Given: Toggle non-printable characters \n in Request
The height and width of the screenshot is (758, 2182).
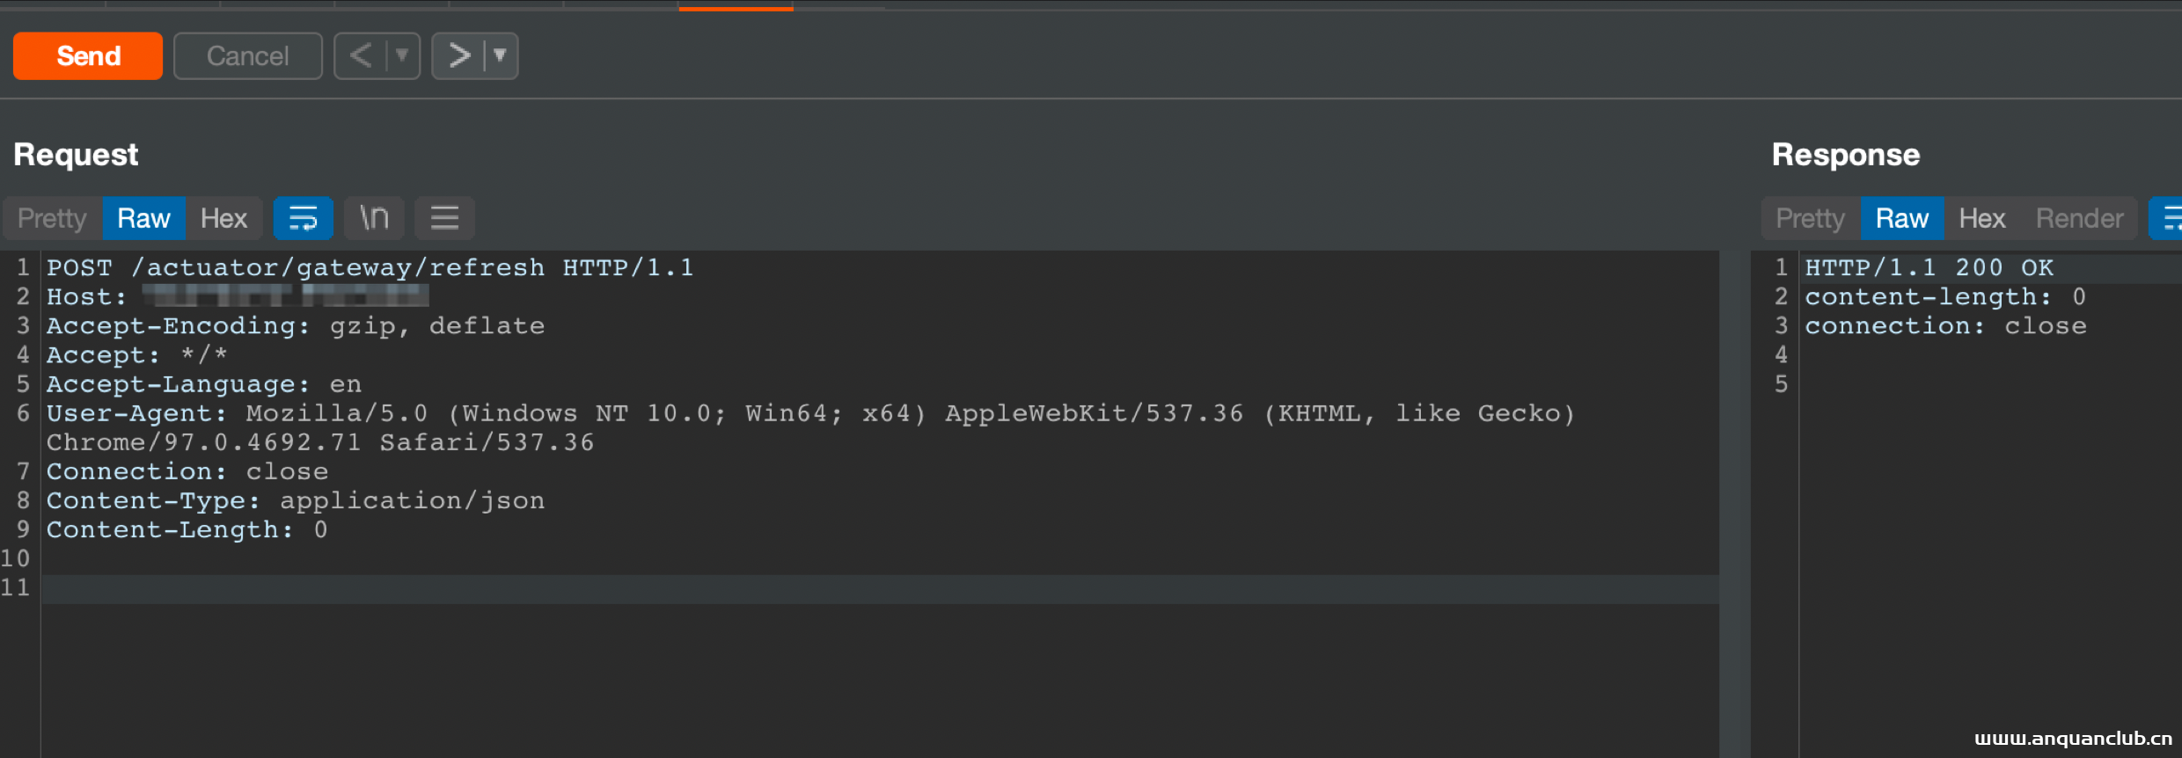Looking at the screenshot, I should (374, 218).
